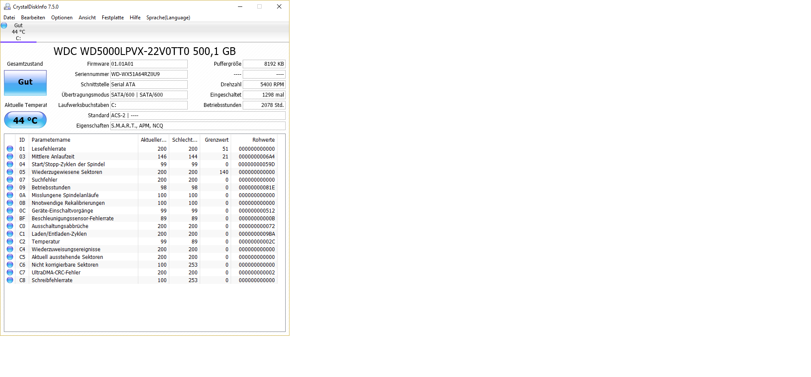Open the Sprache(Language) menu

(168, 18)
